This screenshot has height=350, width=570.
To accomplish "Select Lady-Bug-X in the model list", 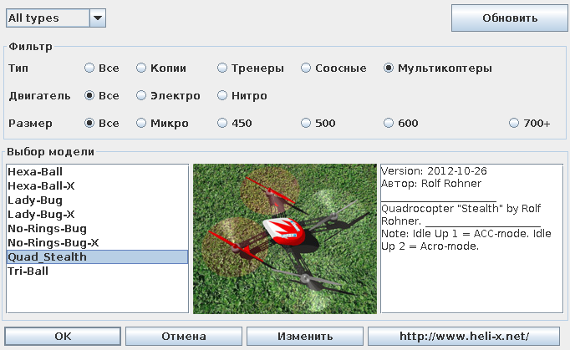I will click(x=98, y=214).
